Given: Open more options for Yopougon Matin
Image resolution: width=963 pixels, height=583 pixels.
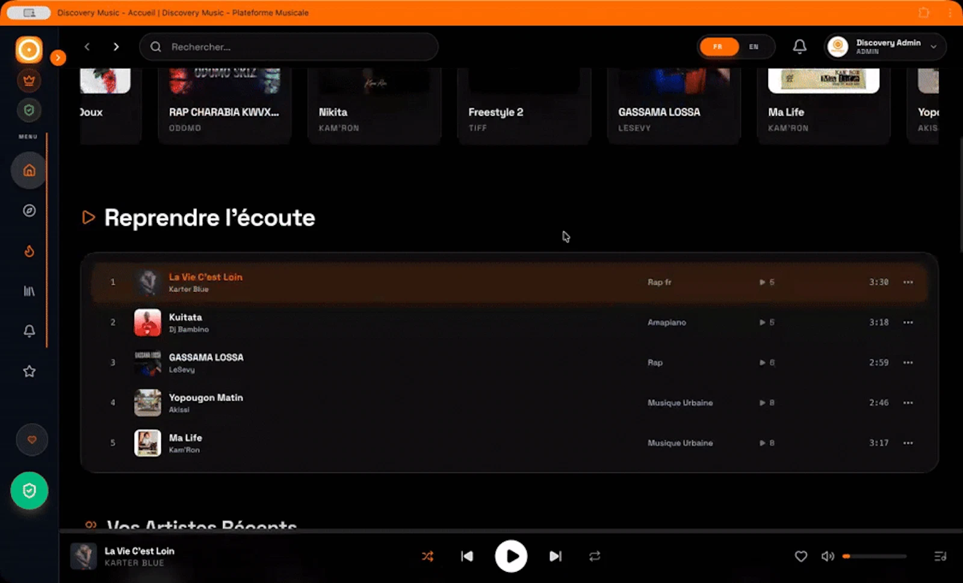Looking at the screenshot, I should (908, 403).
